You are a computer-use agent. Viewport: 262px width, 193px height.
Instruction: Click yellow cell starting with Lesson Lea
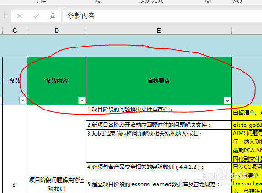click(247, 187)
